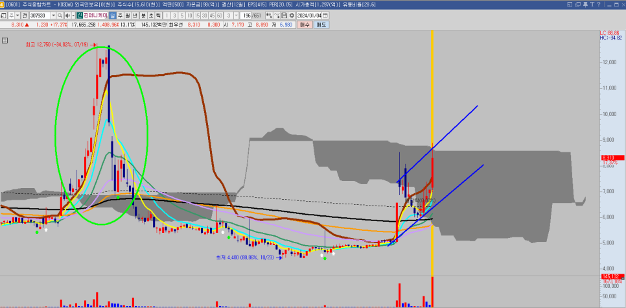626x308 pixels.
Task: Click the help question mark icon
Action: tap(597, 5)
